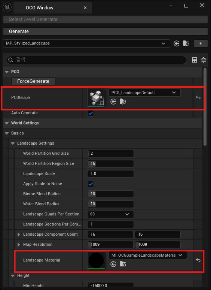
Task: Open the MI_OCGSampleLandscapeMaterial dropdown
Action: pos(148,255)
